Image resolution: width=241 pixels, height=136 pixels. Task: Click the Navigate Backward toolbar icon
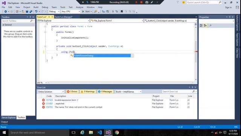tap(6, 12)
